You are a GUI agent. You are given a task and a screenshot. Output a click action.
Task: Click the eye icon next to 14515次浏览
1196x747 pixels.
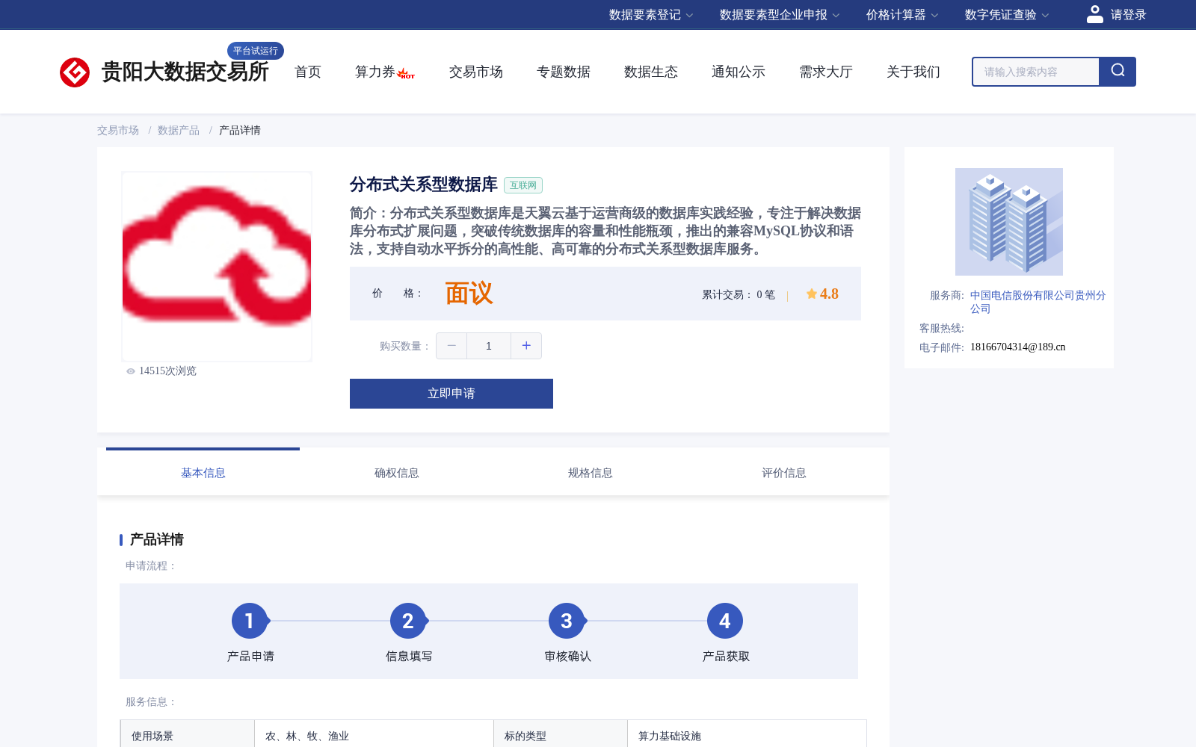[x=131, y=371]
